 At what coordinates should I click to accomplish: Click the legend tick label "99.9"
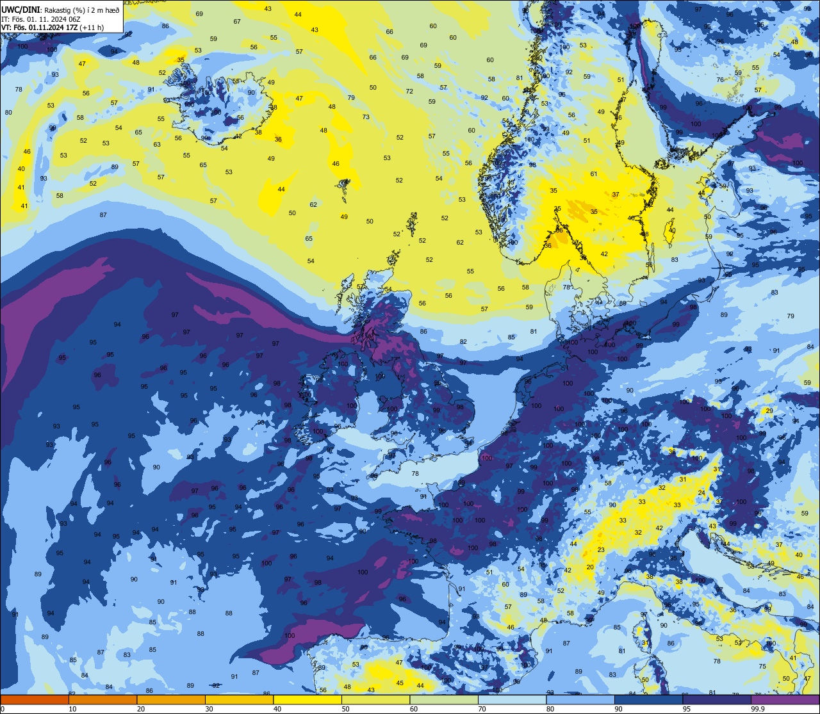[757, 709]
